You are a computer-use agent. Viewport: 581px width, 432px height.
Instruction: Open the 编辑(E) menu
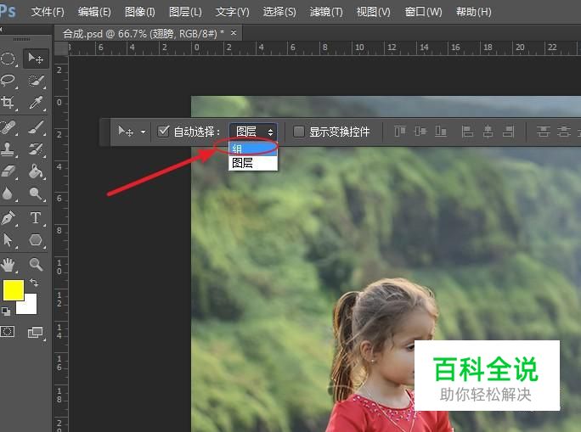click(94, 12)
